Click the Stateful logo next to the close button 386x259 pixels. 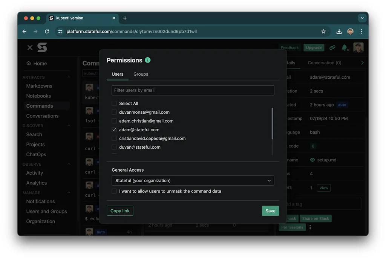coord(42,47)
